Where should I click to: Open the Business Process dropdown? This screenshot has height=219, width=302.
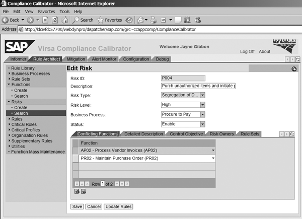[x=202, y=114]
